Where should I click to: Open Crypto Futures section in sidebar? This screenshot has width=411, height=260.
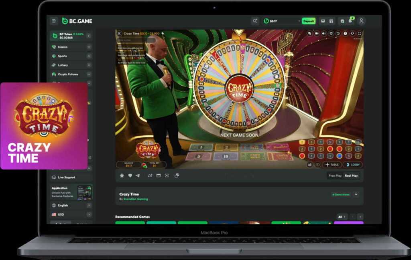click(x=68, y=74)
